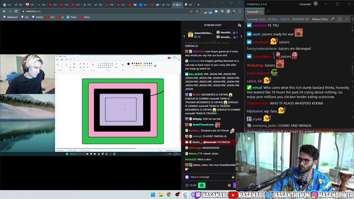Open Windows Start menu on taskbar
The image size is (354, 199).
click(153, 195)
